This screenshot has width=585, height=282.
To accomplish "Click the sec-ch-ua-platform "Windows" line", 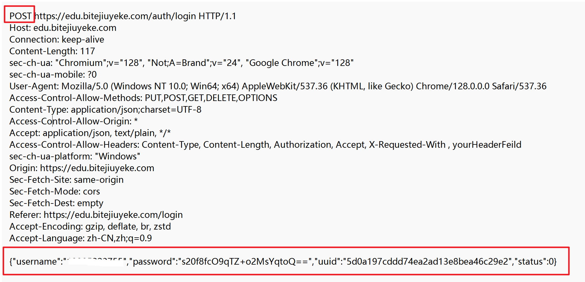I will click(x=75, y=156).
